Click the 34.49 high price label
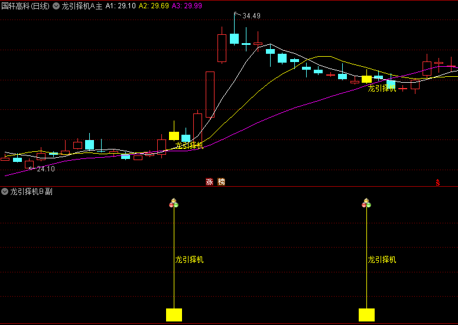The height and width of the screenshot is (325, 458). tap(251, 16)
